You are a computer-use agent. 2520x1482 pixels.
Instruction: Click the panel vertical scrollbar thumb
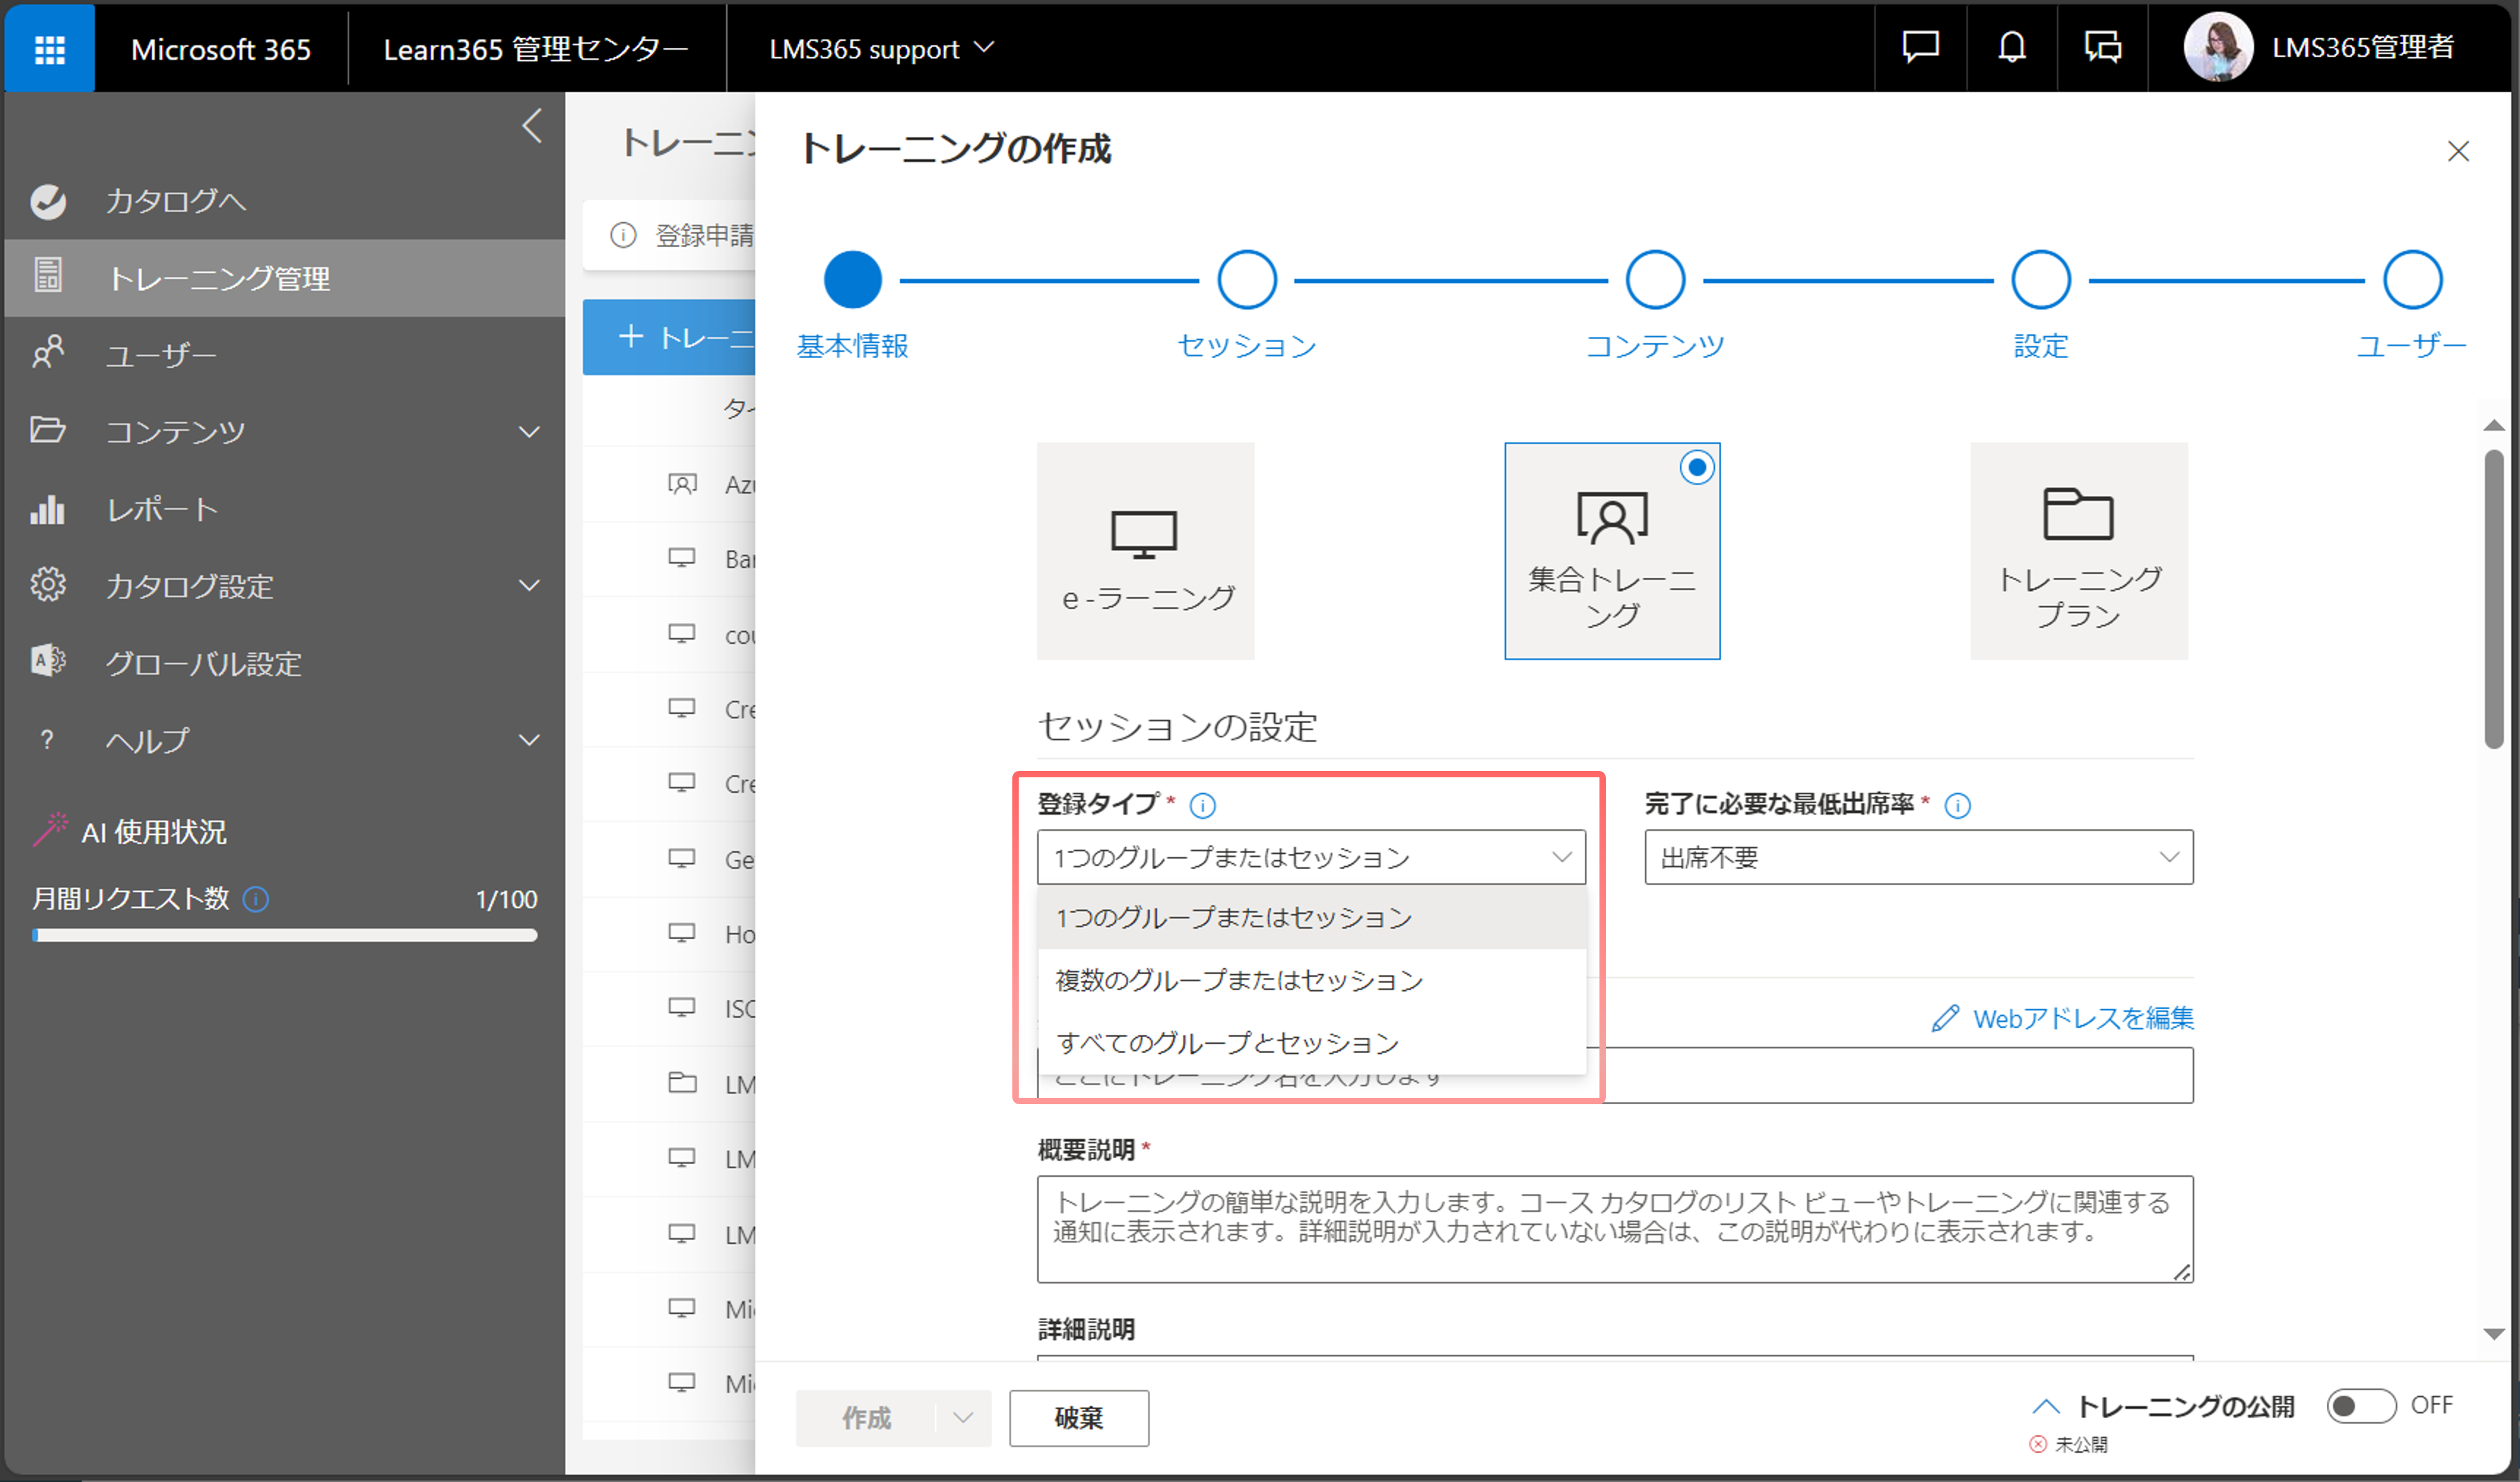click(2493, 598)
